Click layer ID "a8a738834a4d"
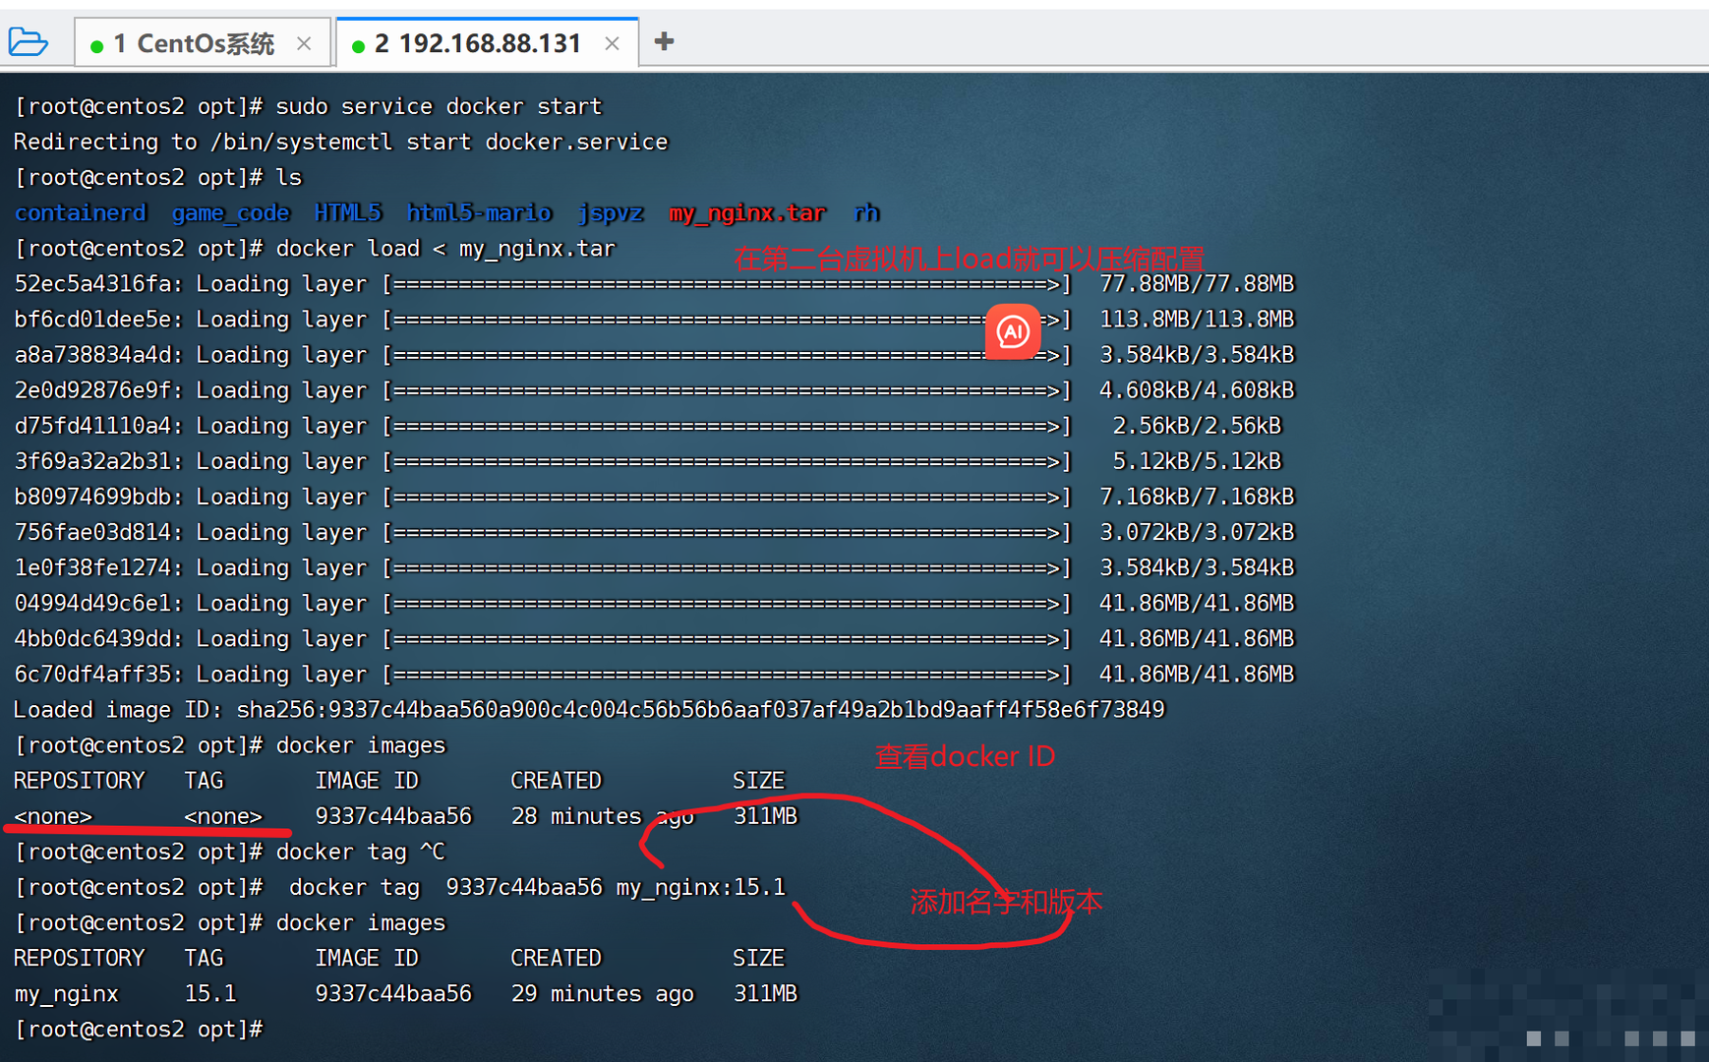This screenshot has width=1709, height=1062. click(92, 354)
